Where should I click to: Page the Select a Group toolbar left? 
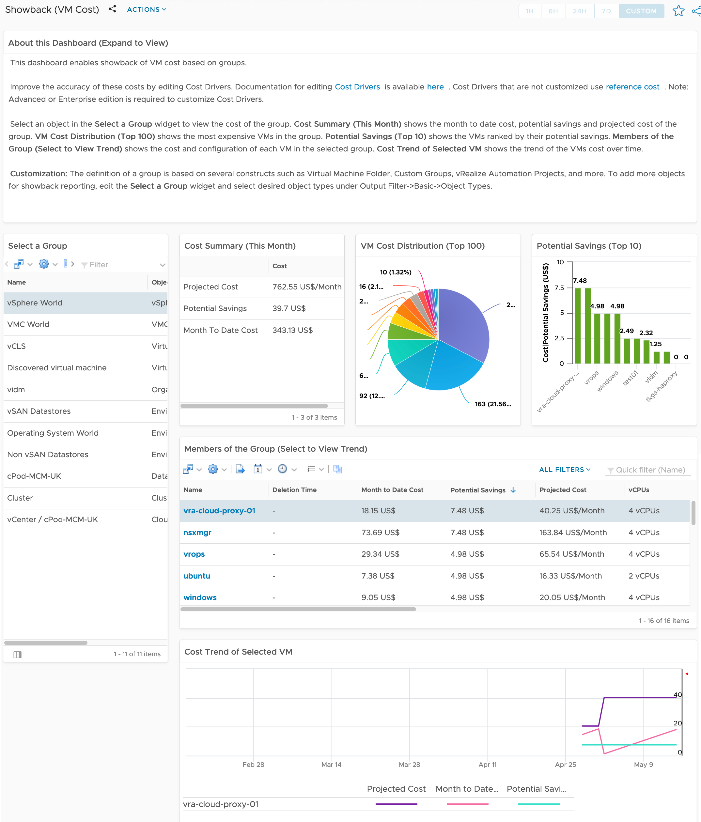pos(7,264)
